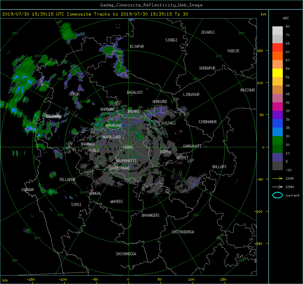Click the cyan current ellipse legend icon
Image resolution: width=303 pixels, height=284 pixels.
[x=277, y=195]
